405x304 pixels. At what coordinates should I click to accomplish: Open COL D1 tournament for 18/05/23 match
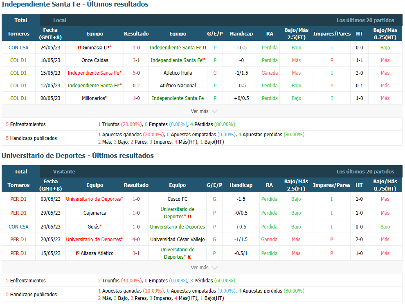[x=18, y=60]
